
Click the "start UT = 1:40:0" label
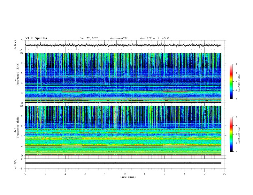(x=154, y=38)
